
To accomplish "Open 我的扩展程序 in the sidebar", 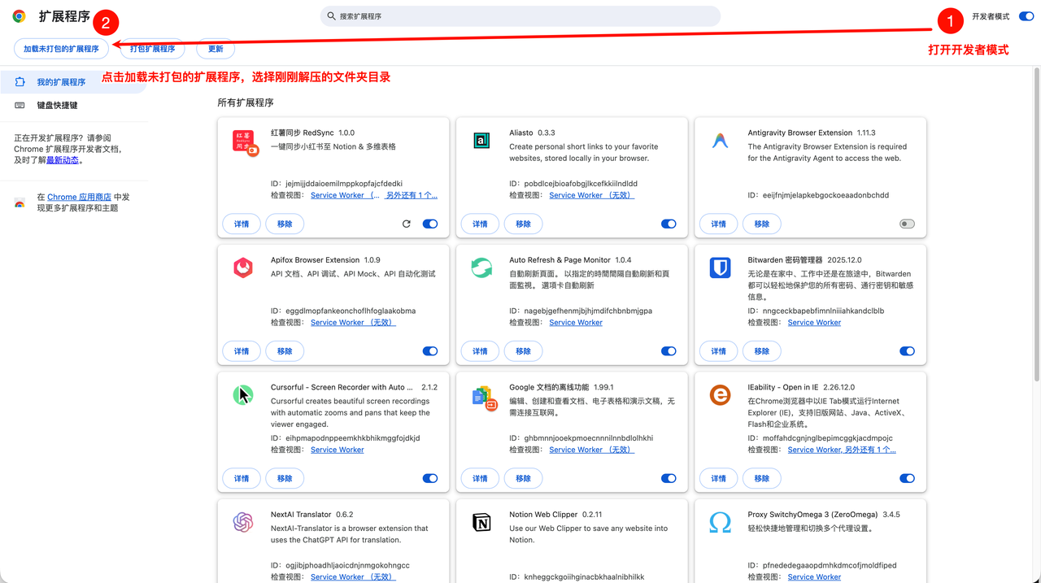I will 61,82.
